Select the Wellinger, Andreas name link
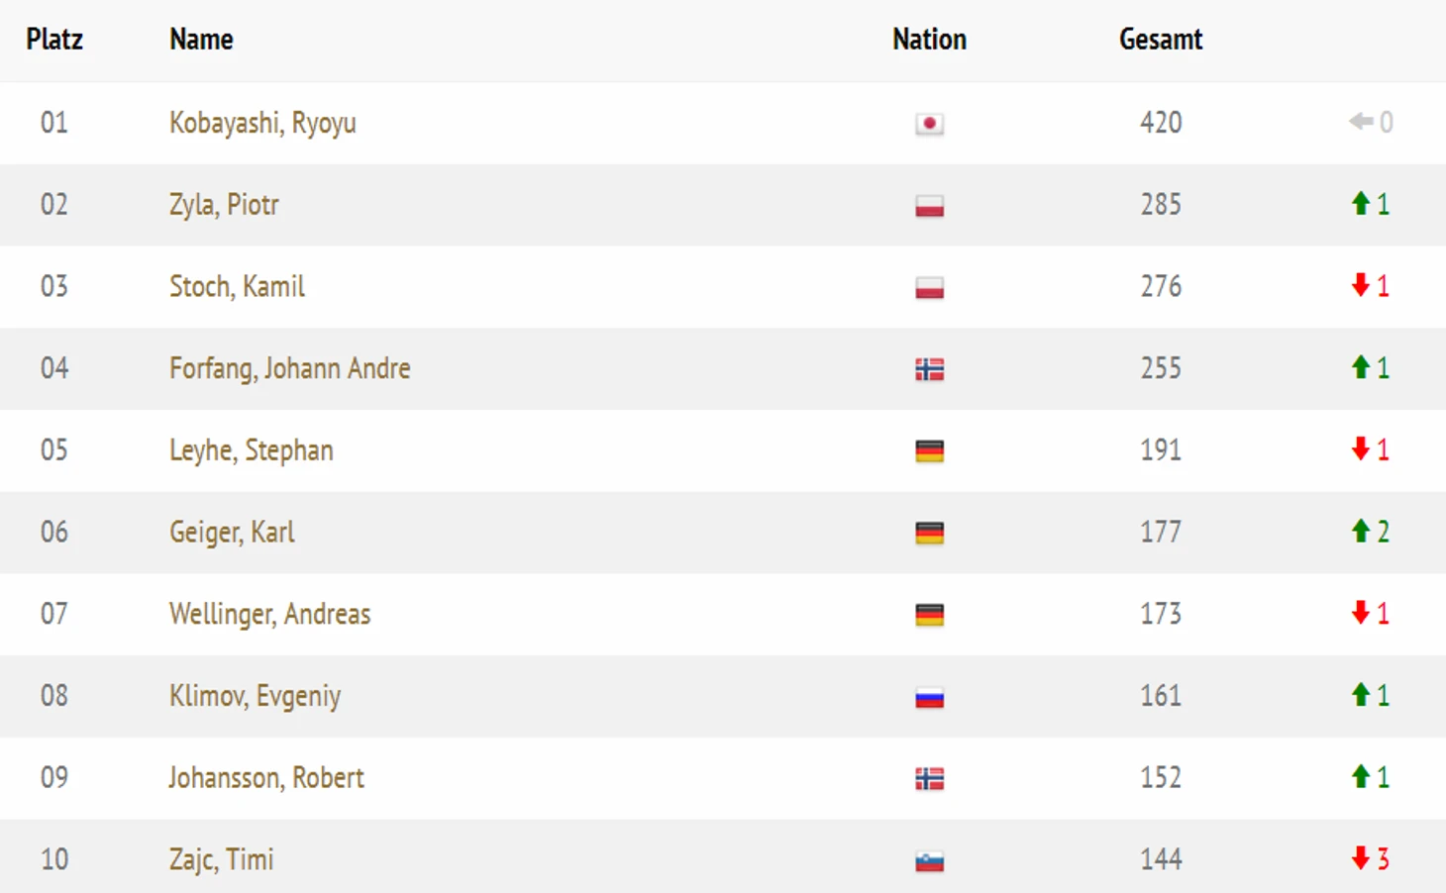The image size is (1446, 893). [x=269, y=614]
